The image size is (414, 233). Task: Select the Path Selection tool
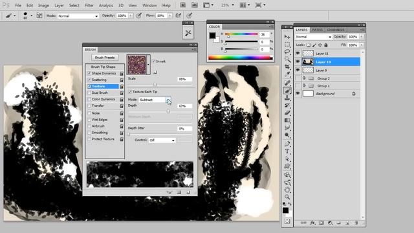tap(287, 159)
